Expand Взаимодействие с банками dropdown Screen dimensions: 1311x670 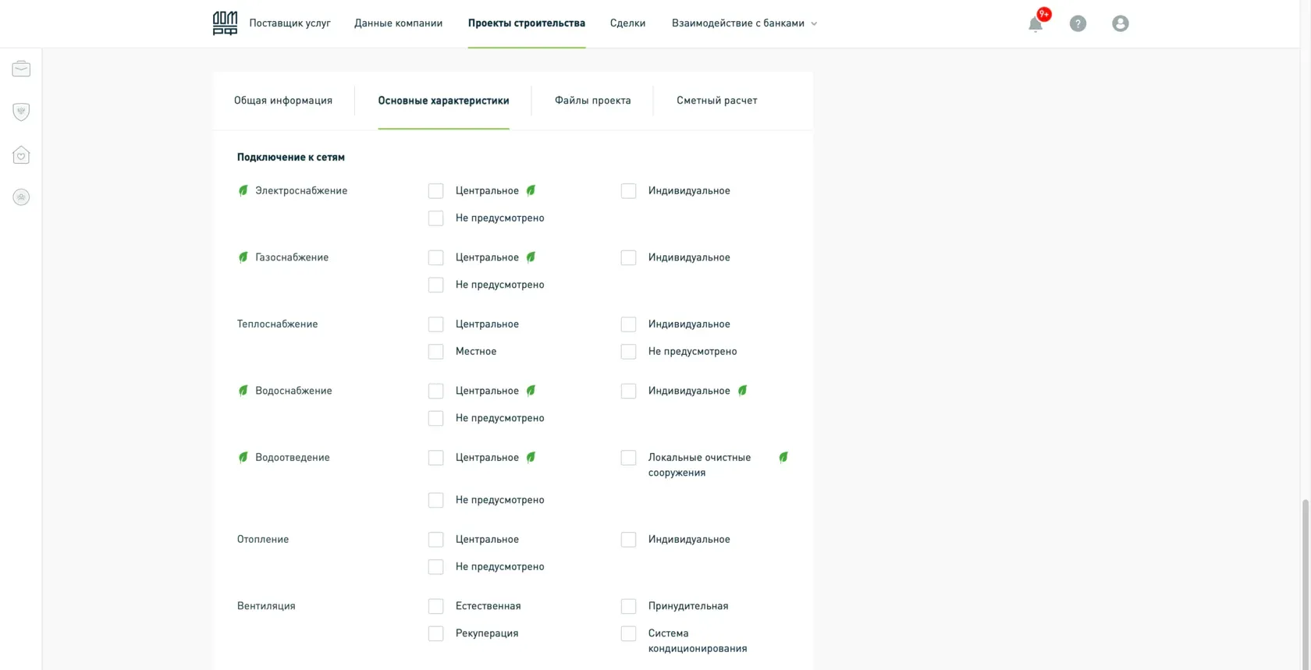[x=744, y=23]
